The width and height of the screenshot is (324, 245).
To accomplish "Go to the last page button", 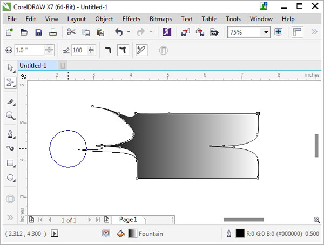I will [x=98, y=220].
